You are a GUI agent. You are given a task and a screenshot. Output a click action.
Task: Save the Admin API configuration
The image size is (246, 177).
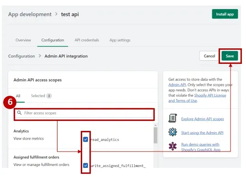230,56
